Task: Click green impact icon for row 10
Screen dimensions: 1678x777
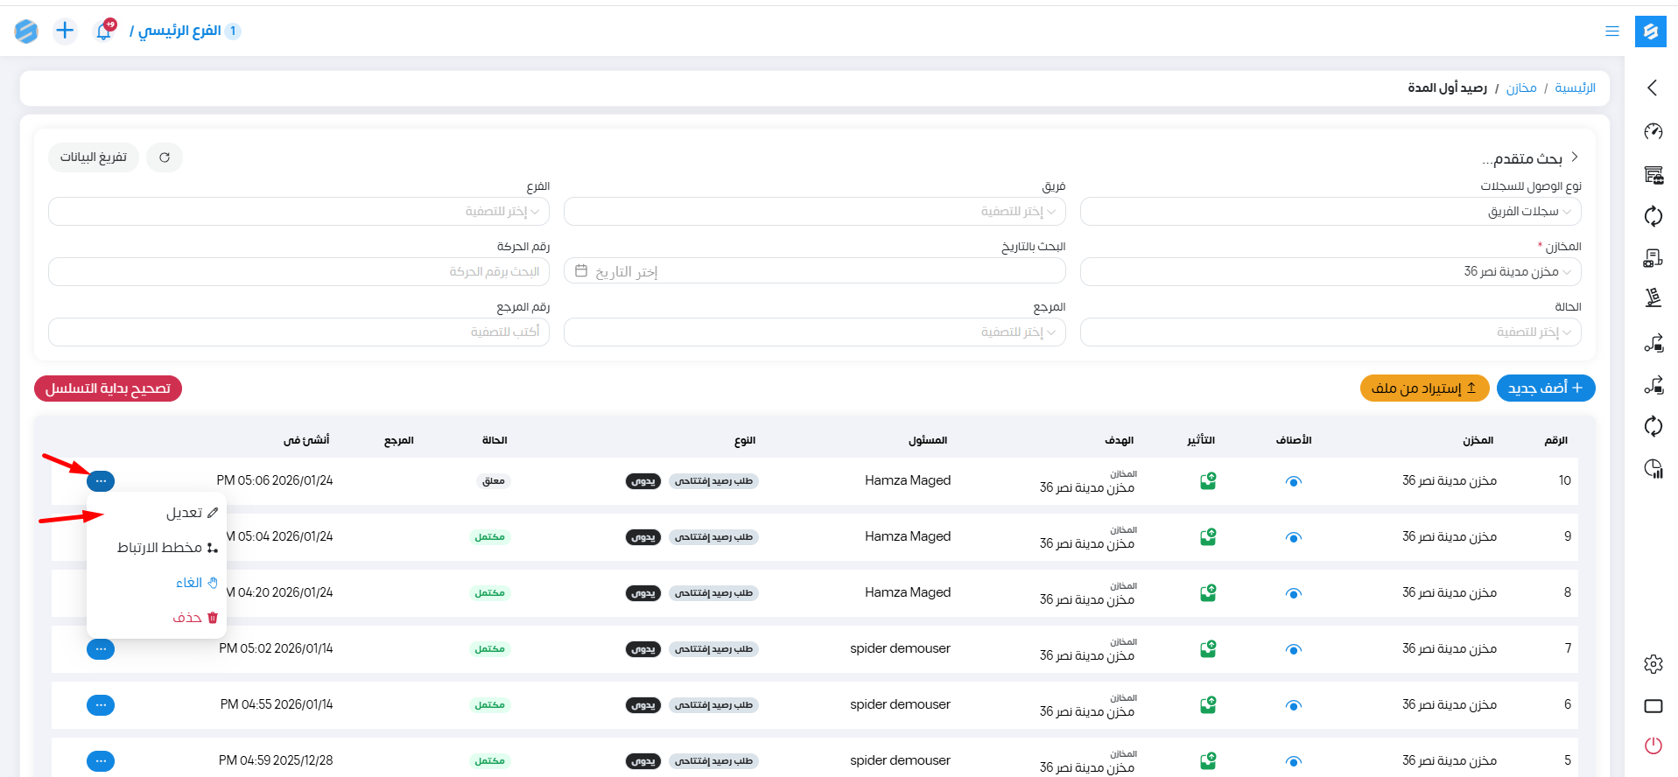Action: tap(1208, 481)
